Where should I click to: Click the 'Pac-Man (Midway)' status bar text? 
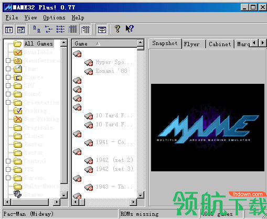[28, 214]
